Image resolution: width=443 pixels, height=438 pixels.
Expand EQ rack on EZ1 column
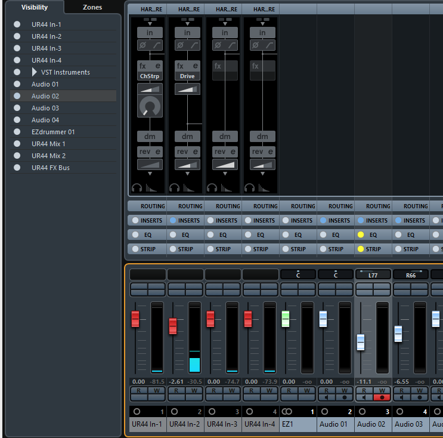pyautogui.click(x=298, y=235)
